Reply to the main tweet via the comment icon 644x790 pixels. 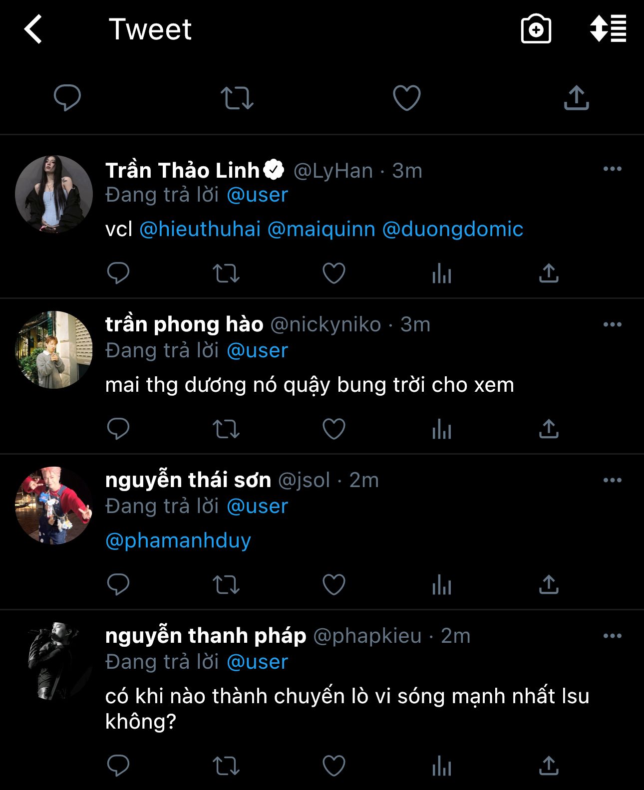coord(67,98)
